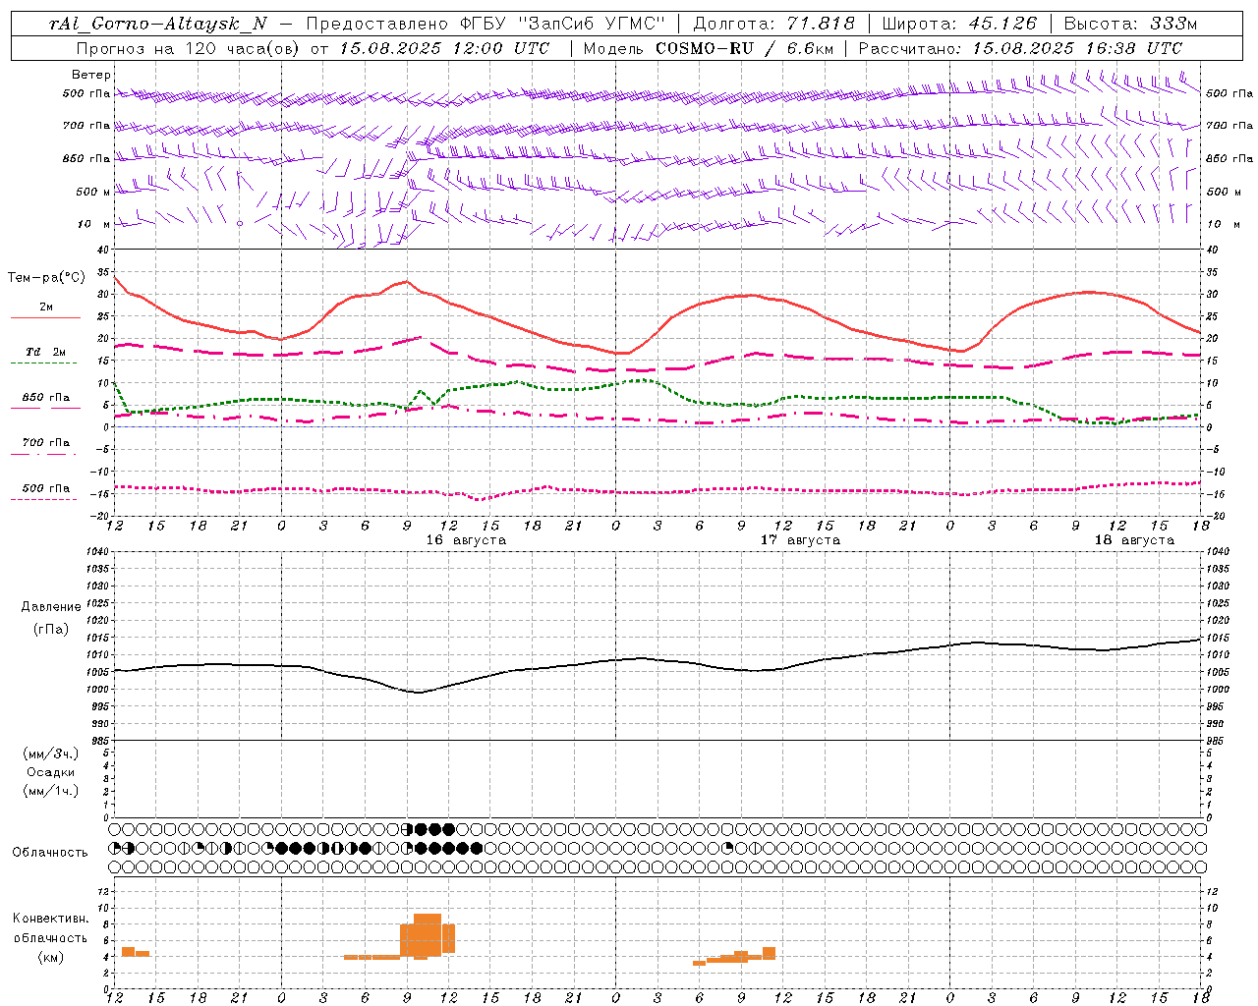This screenshot has height=1006, width=1258.
Task: Click the 'Долгота: 71.818' longitude value
Action: (x=774, y=24)
